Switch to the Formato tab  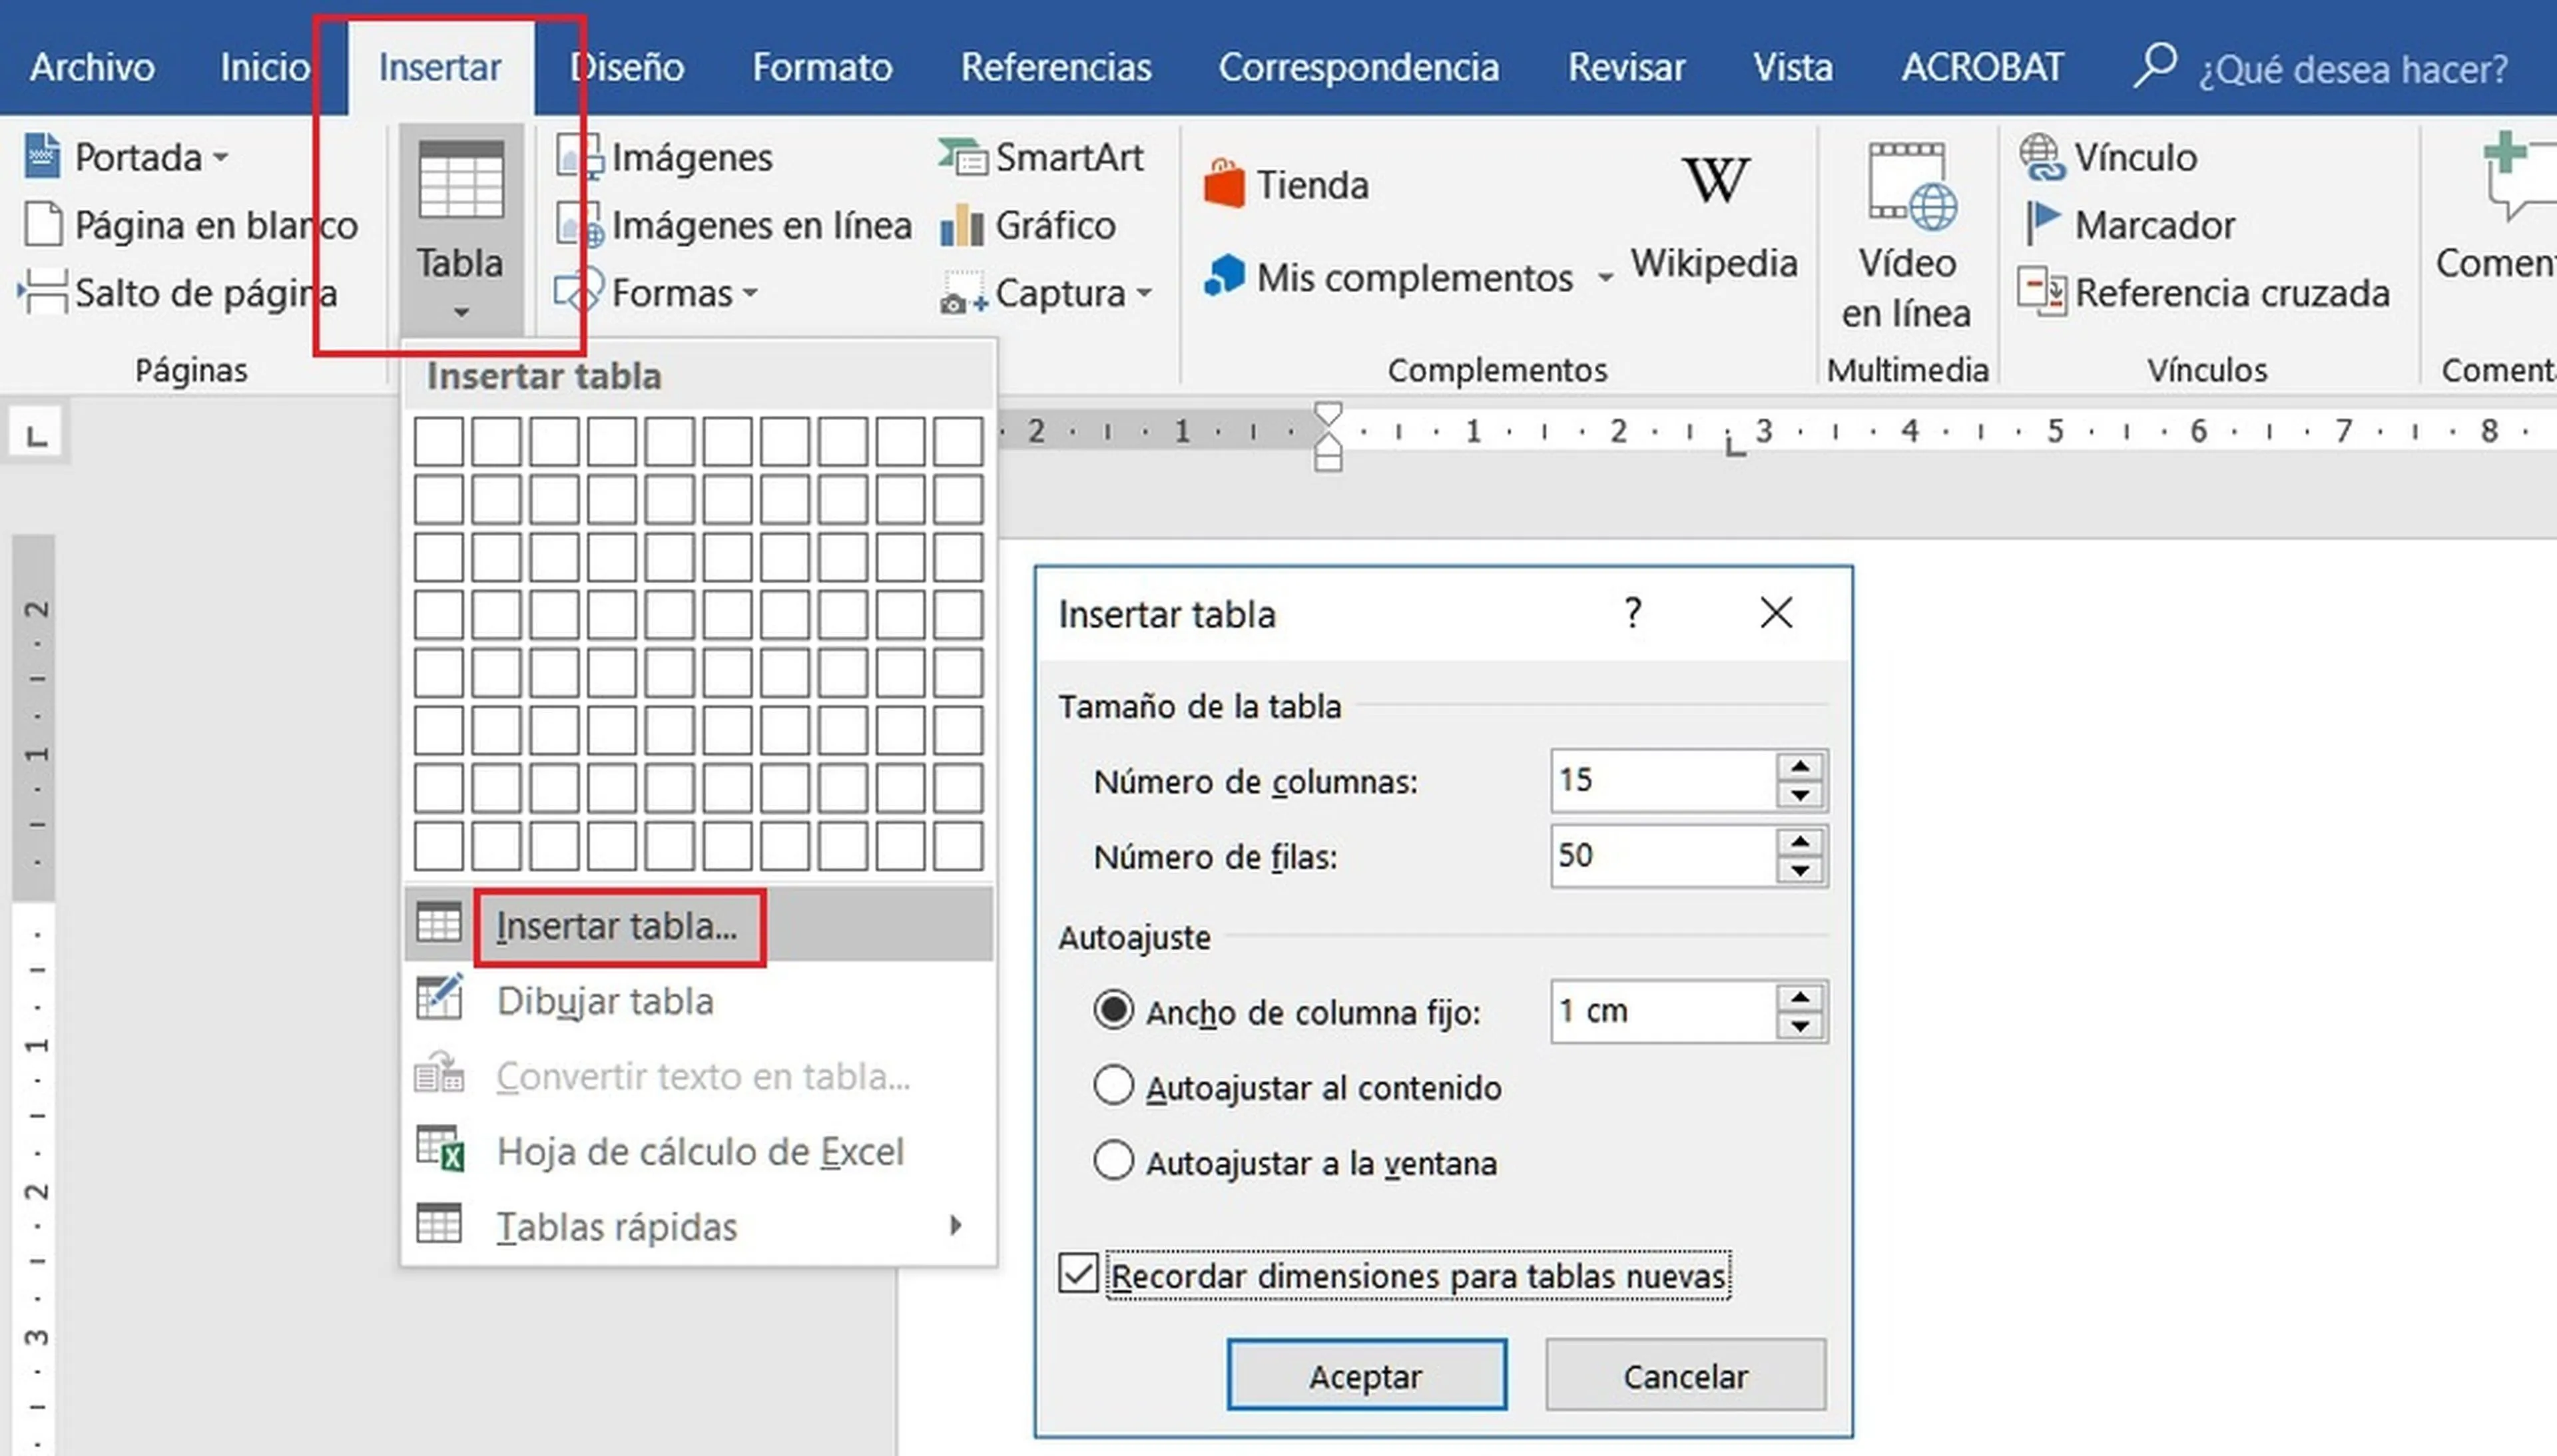coord(822,67)
